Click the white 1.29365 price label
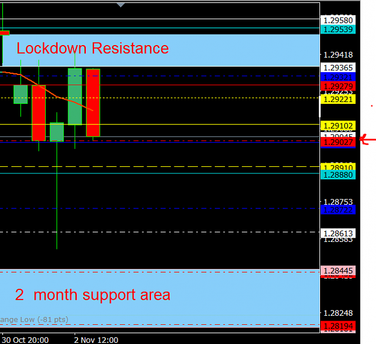 click(338, 68)
